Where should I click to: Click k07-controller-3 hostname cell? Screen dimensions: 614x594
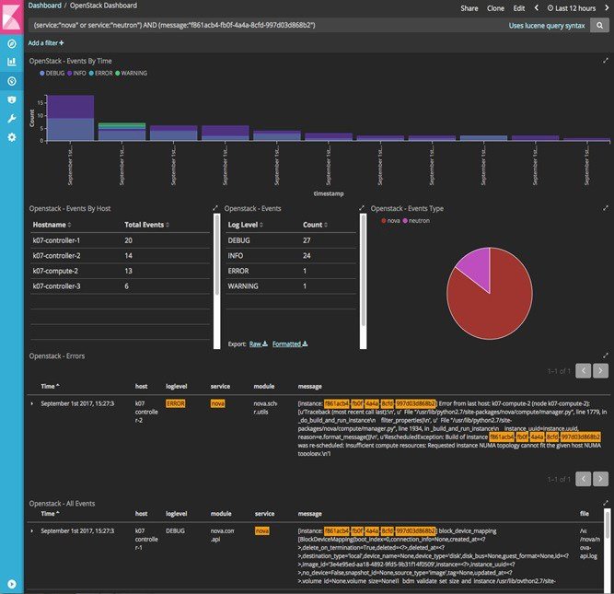(56, 286)
